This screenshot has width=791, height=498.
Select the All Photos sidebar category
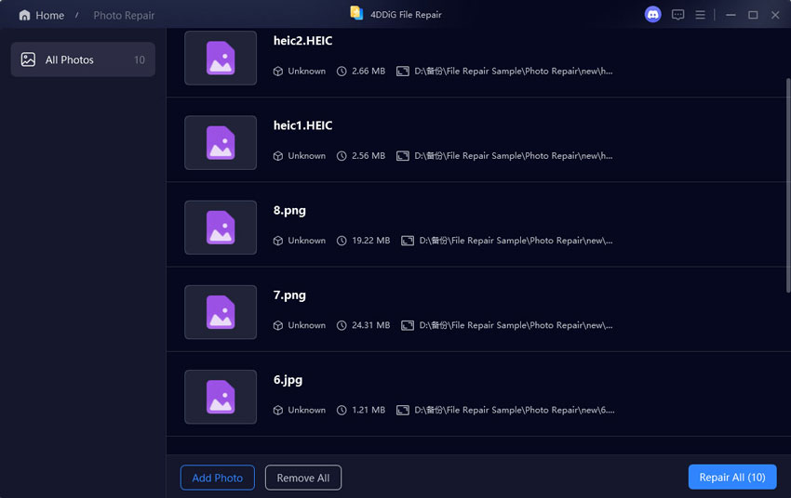coord(83,59)
